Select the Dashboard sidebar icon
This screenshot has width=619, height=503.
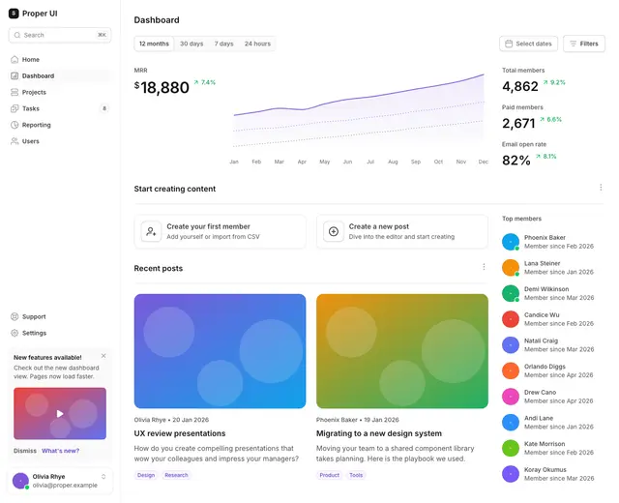tap(15, 75)
